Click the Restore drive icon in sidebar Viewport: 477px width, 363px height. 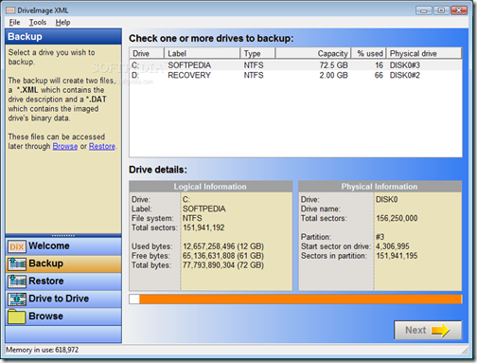click(17, 281)
